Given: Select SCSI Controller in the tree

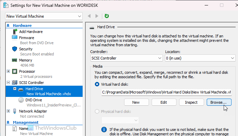Looking at the screenshot, I should point(31,83).
